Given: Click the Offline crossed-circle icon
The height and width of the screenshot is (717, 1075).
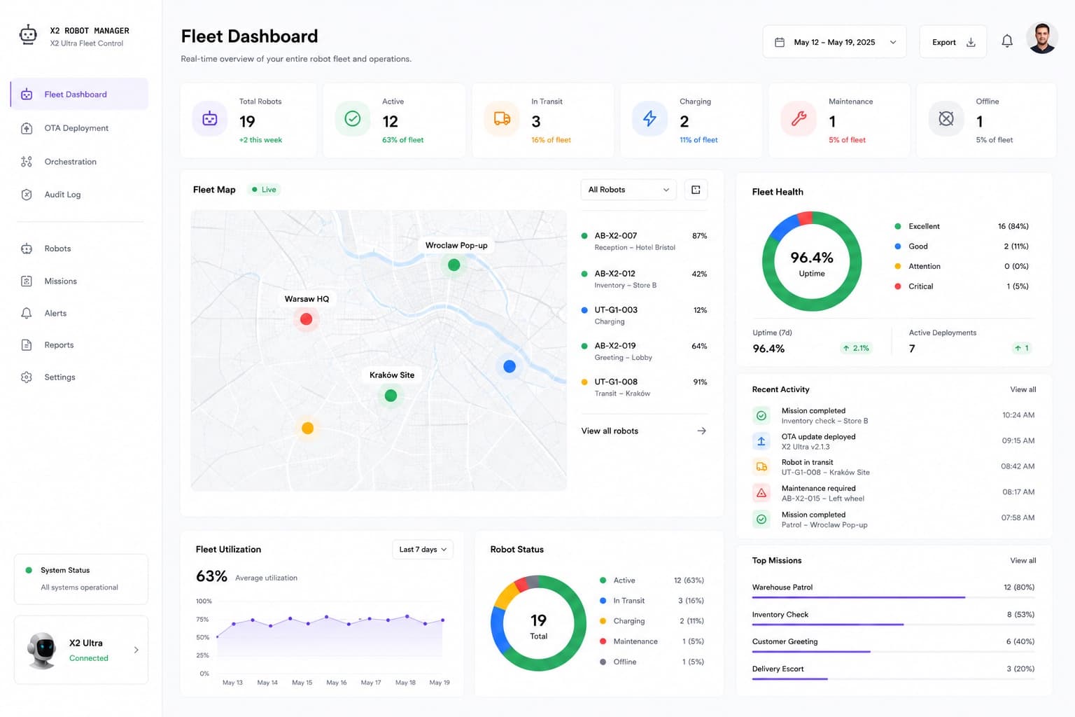Looking at the screenshot, I should coord(946,119).
